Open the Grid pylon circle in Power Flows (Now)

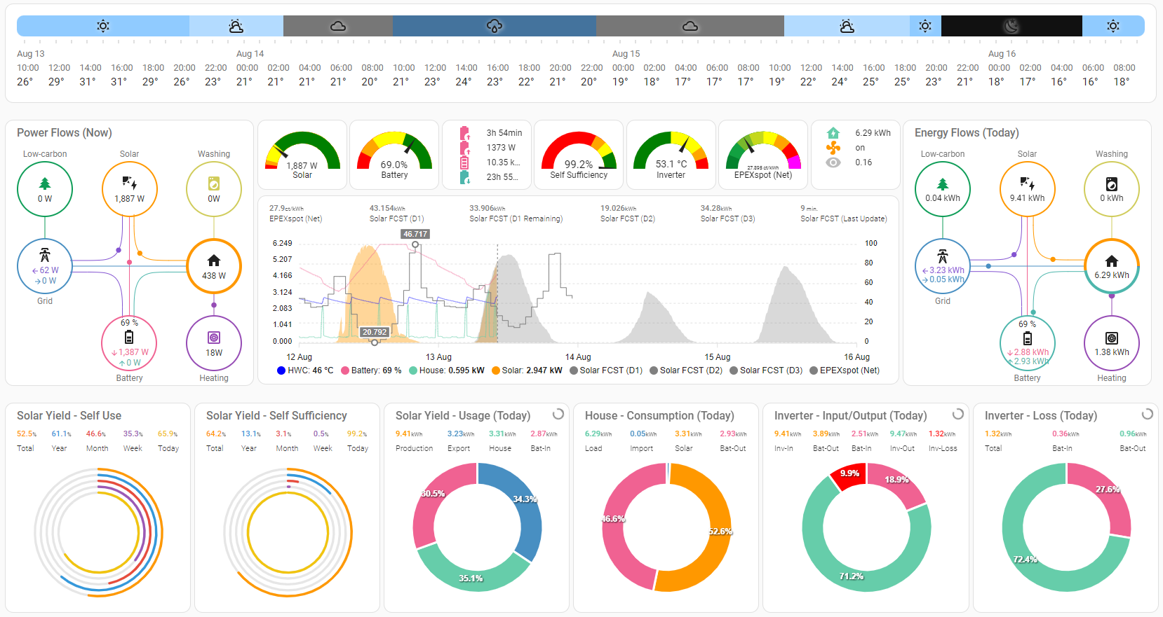(x=45, y=266)
